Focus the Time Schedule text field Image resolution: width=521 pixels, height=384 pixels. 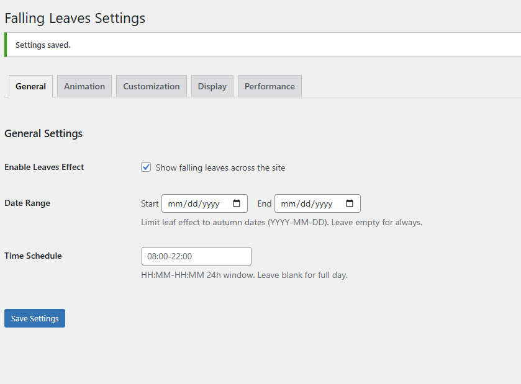tap(196, 256)
